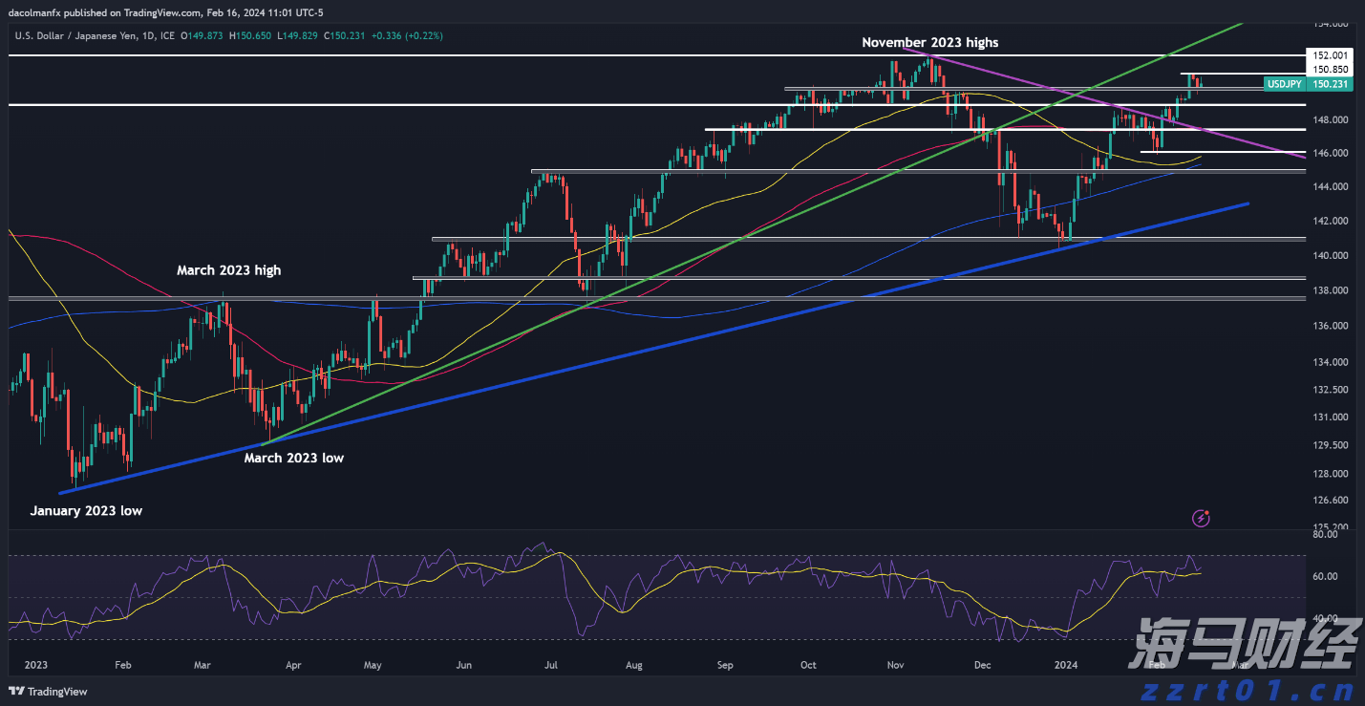Click the January 2023 low annotation

85,510
